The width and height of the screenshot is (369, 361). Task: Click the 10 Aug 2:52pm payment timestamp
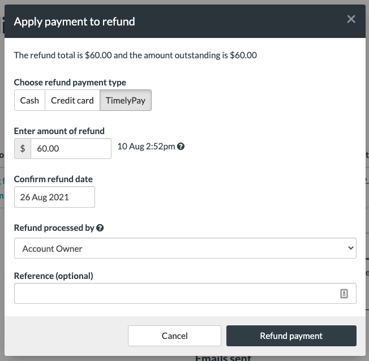(146, 147)
